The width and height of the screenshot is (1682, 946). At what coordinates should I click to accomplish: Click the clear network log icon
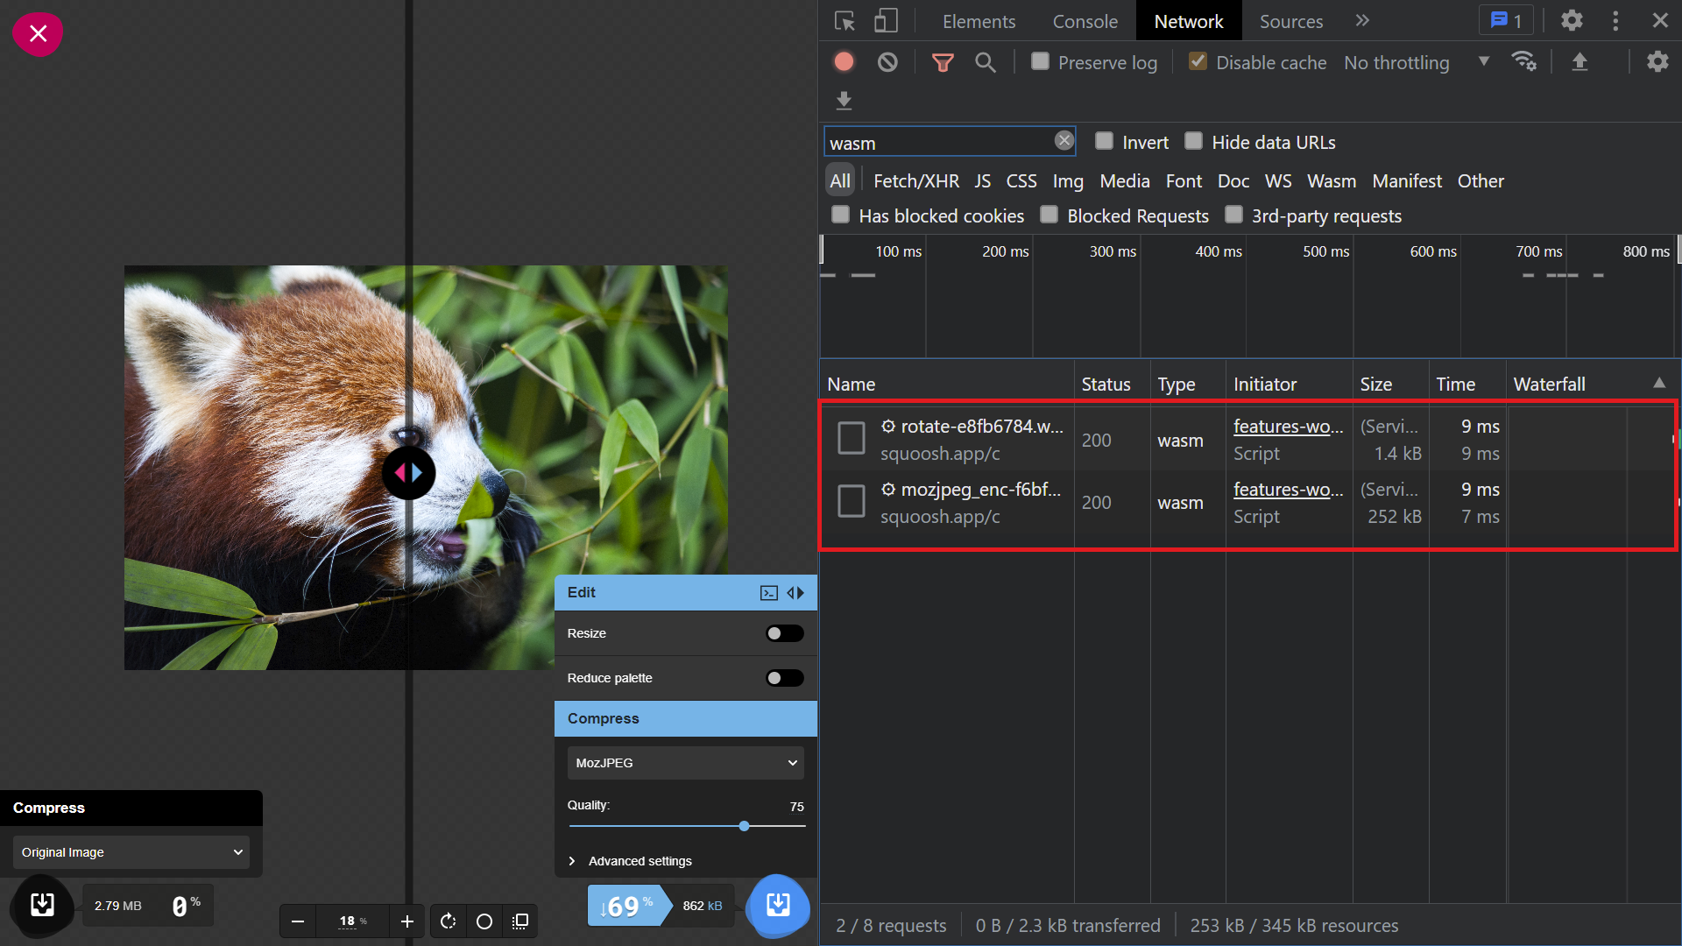click(887, 62)
